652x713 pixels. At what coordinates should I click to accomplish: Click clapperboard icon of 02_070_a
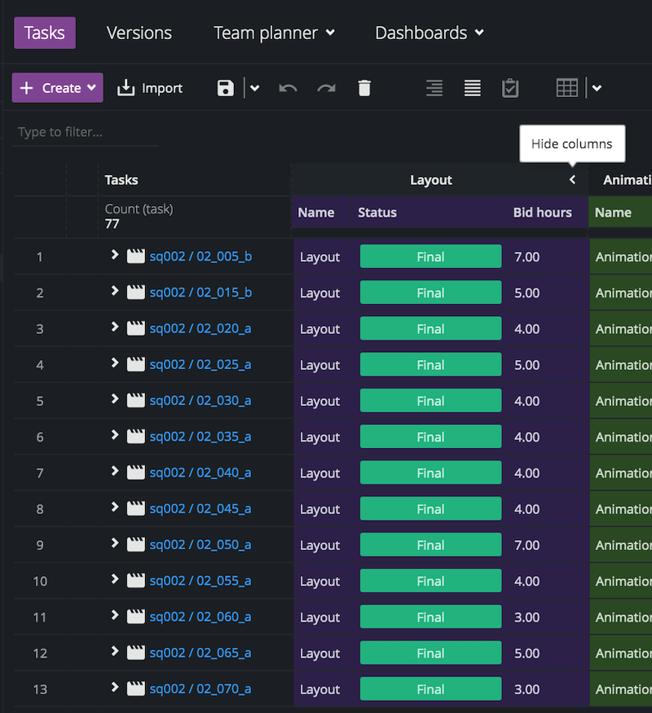pyautogui.click(x=135, y=688)
